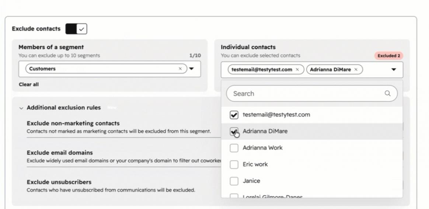Remove the Customers segment chip

[x=180, y=69]
